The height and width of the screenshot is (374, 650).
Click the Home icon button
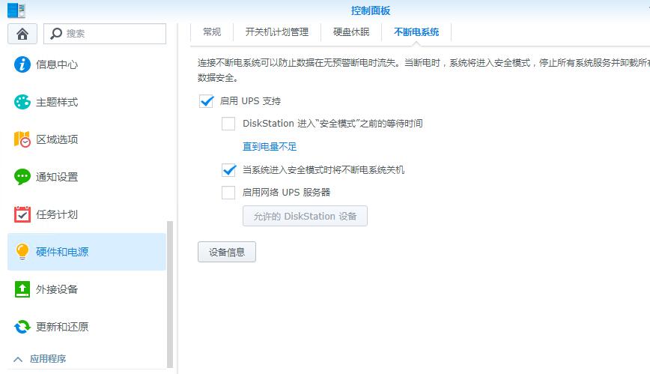click(22, 34)
